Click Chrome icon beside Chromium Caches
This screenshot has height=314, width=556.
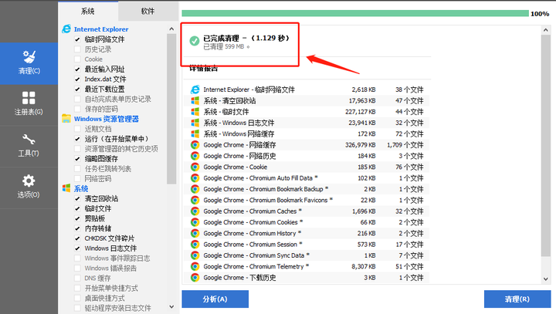coord(195,211)
